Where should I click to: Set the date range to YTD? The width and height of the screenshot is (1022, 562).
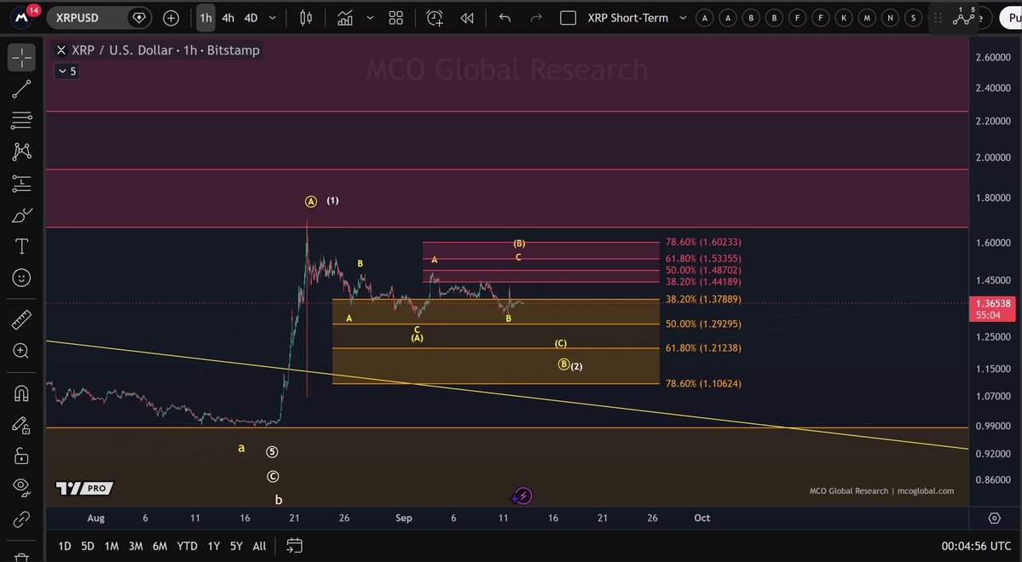[187, 546]
